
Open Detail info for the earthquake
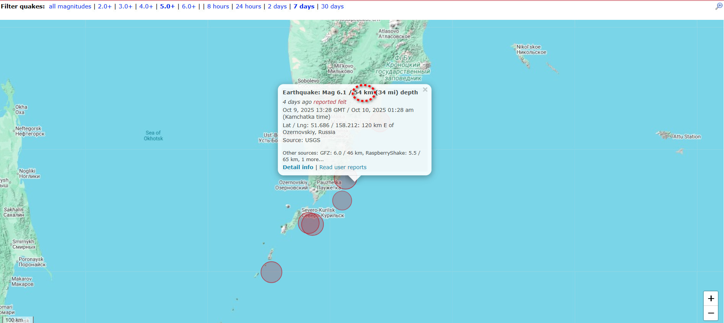click(x=298, y=167)
